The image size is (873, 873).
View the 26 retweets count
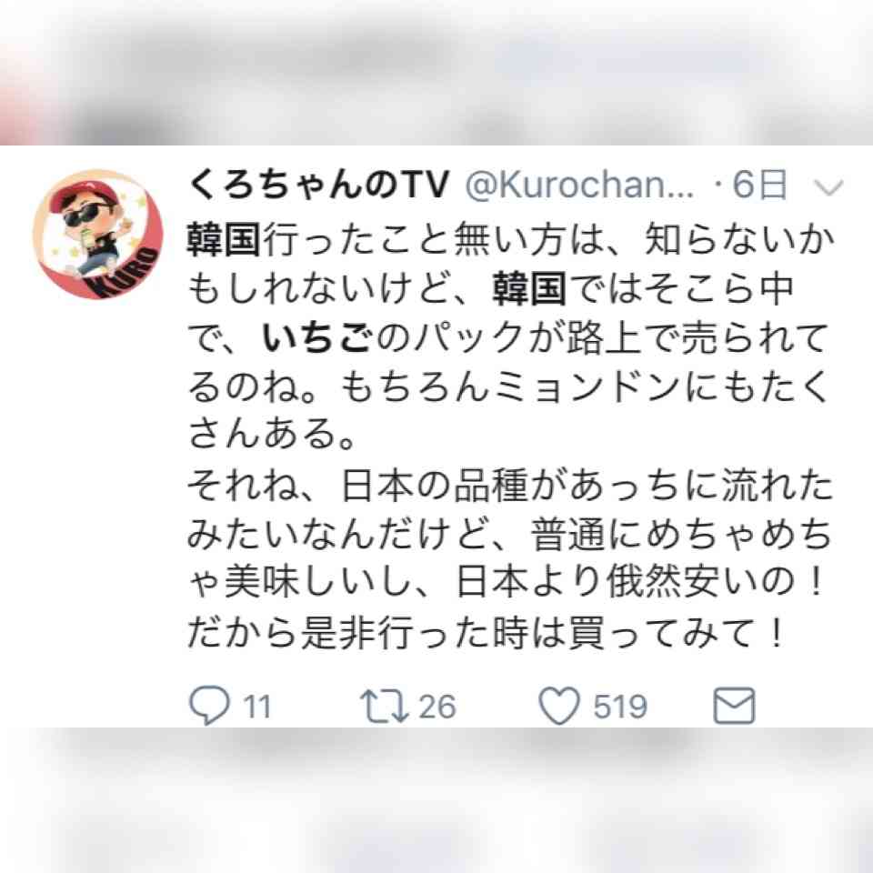point(437,706)
